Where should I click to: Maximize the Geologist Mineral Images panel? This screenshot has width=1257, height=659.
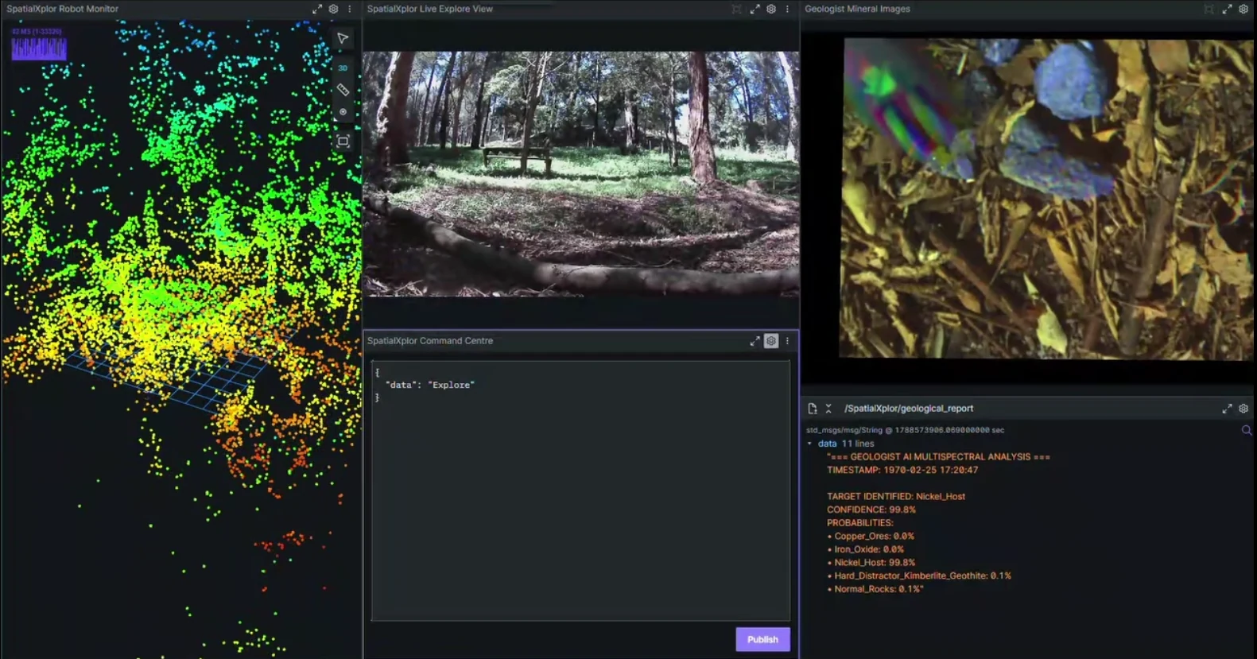[1227, 9]
